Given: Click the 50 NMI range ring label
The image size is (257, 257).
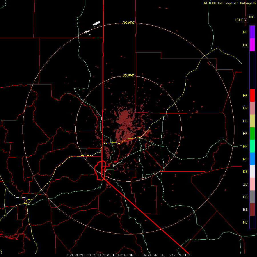Looking at the screenshot, I should click(x=128, y=75).
